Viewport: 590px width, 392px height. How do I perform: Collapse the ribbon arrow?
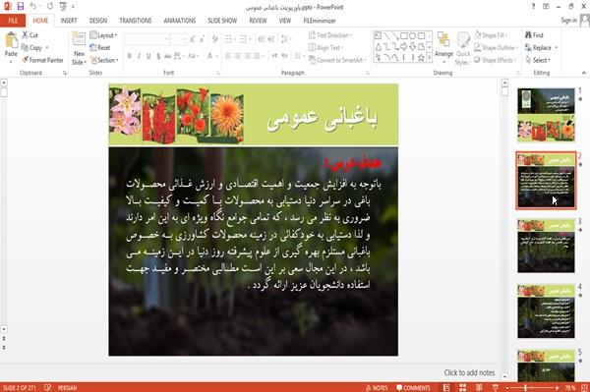[584, 73]
